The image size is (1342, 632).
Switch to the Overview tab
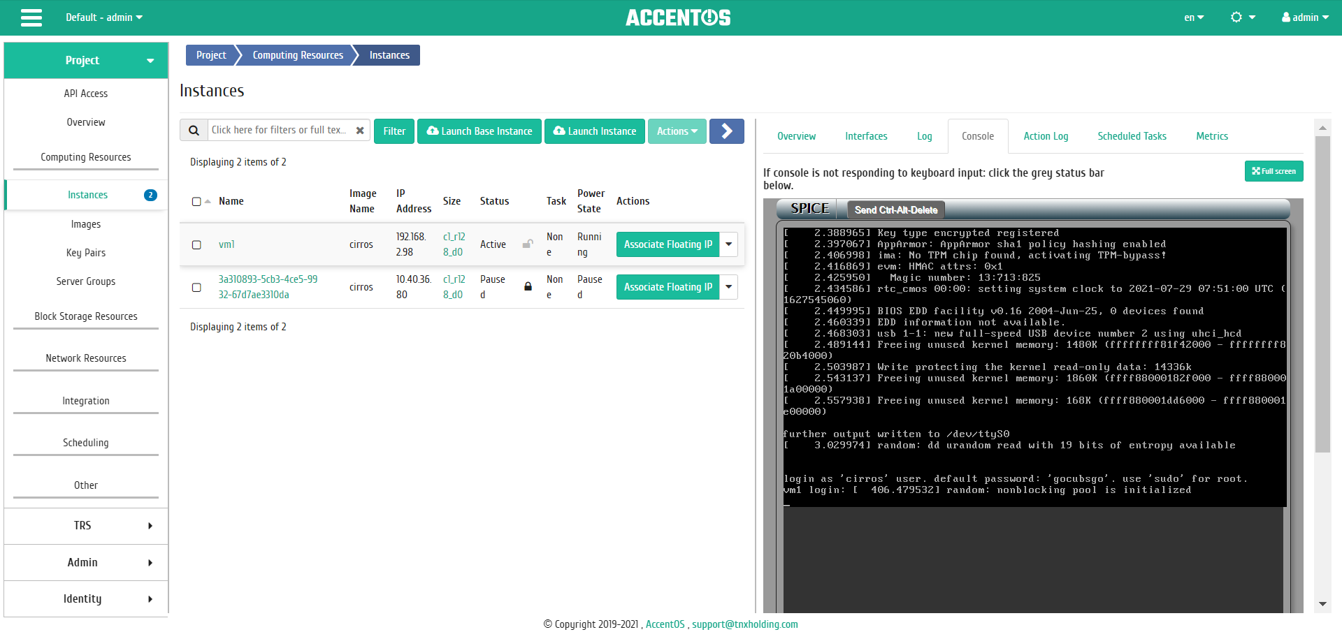pyautogui.click(x=796, y=136)
